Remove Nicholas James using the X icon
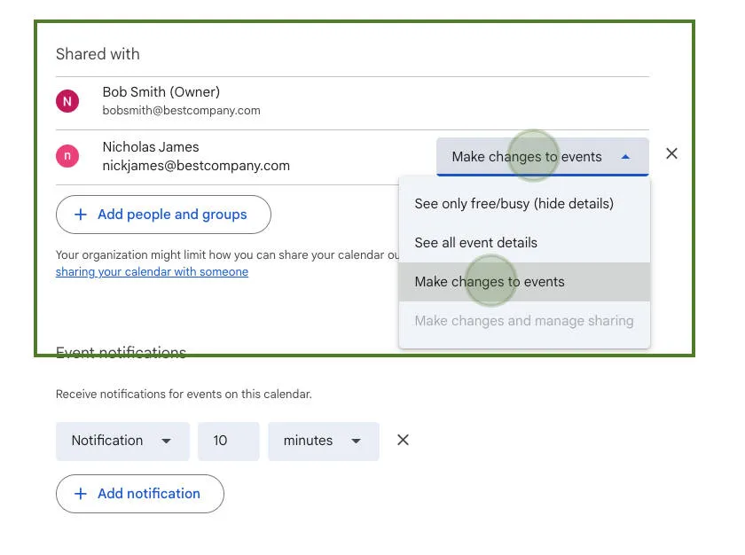This screenshot has height=555, width=745. coord(671,153)
